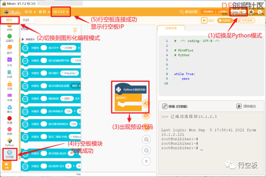Click the img.png field in 显示图片 block
This screenshot has width=266, height=177.
point(69,73)
